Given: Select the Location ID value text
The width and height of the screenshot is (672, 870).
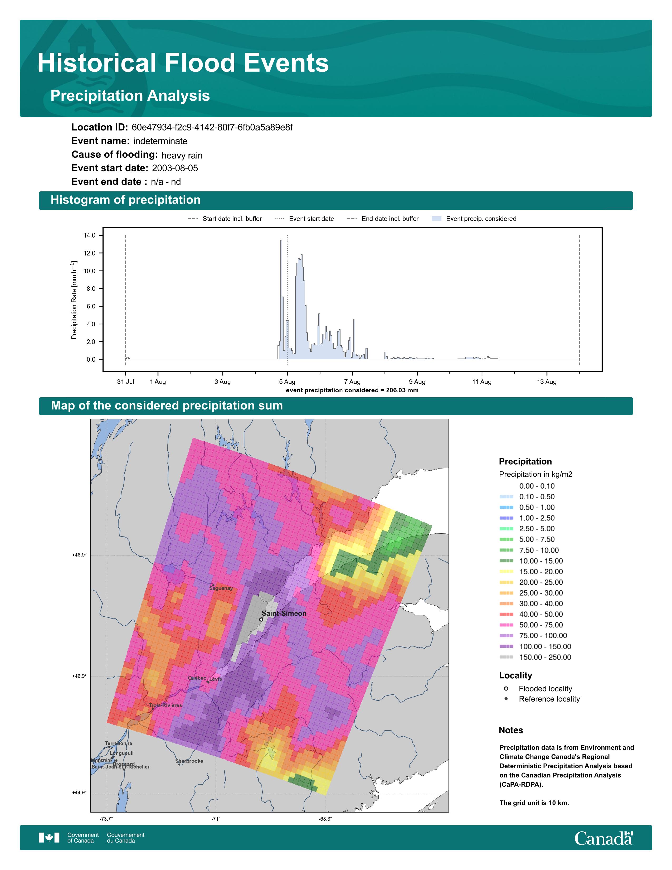Looking at the screenshot, I should pos(212,128).
